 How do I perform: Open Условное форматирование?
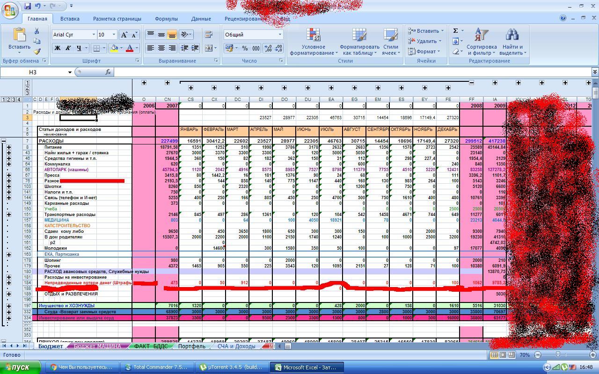pyautogui.click(x=313, y=42)
